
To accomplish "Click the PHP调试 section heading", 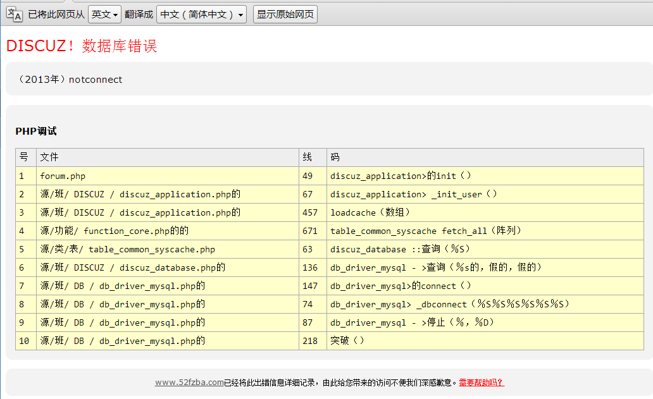I will coord(36,131).
